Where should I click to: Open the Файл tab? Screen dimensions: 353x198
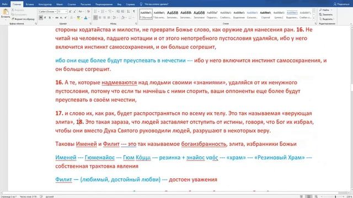[4, 4]
